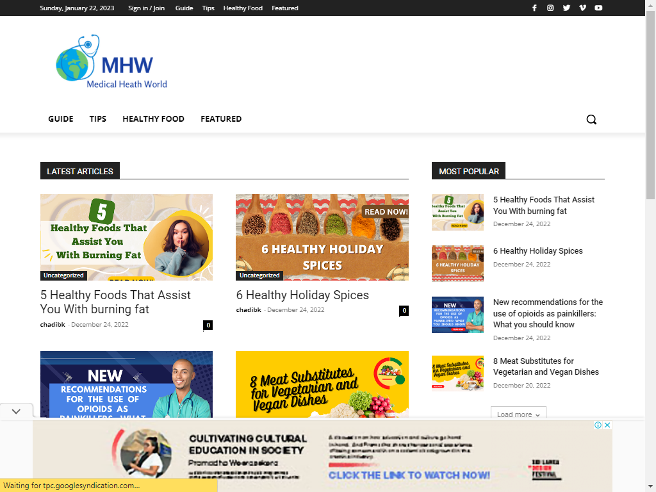
Task: Click the CLICK THE LINK TO WATCH NOW ad text
Action: pyautogui.click(x=409, y=475)
